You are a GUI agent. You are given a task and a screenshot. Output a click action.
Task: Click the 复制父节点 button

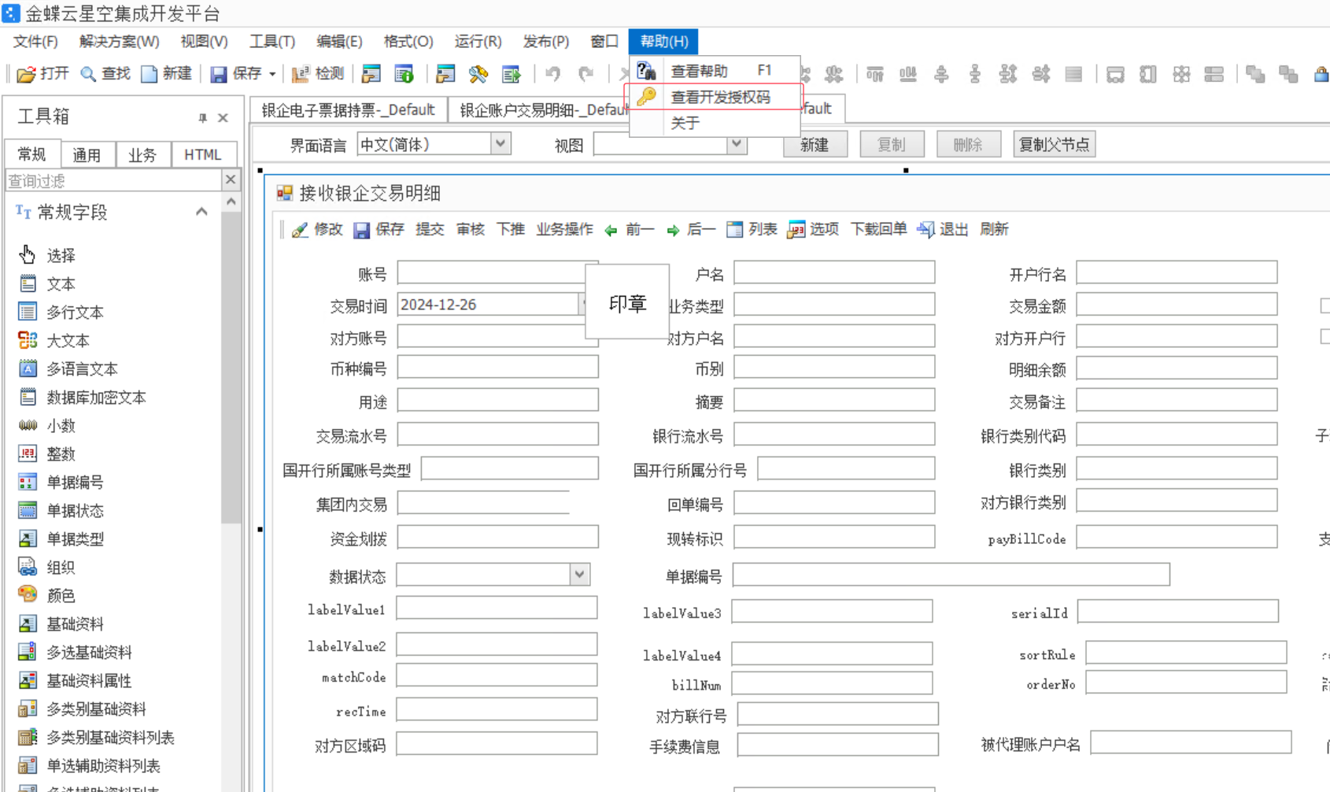(1054, 143)
